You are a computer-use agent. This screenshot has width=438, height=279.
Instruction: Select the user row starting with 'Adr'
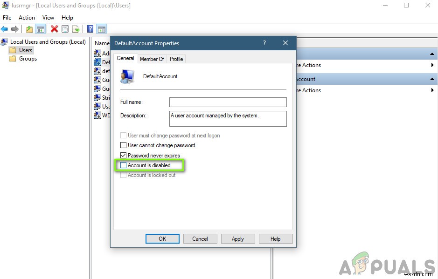(102, 53)
